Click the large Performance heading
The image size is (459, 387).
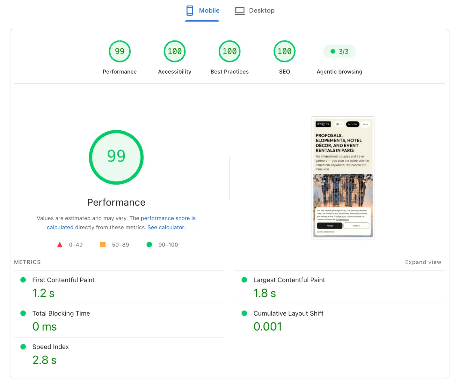[x=116, y=202]
